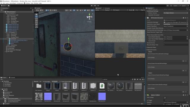Open the Scene Gizmos toggle icon
Image resolution: width=190 pixels, height=107 pixels.
[92, 10]
